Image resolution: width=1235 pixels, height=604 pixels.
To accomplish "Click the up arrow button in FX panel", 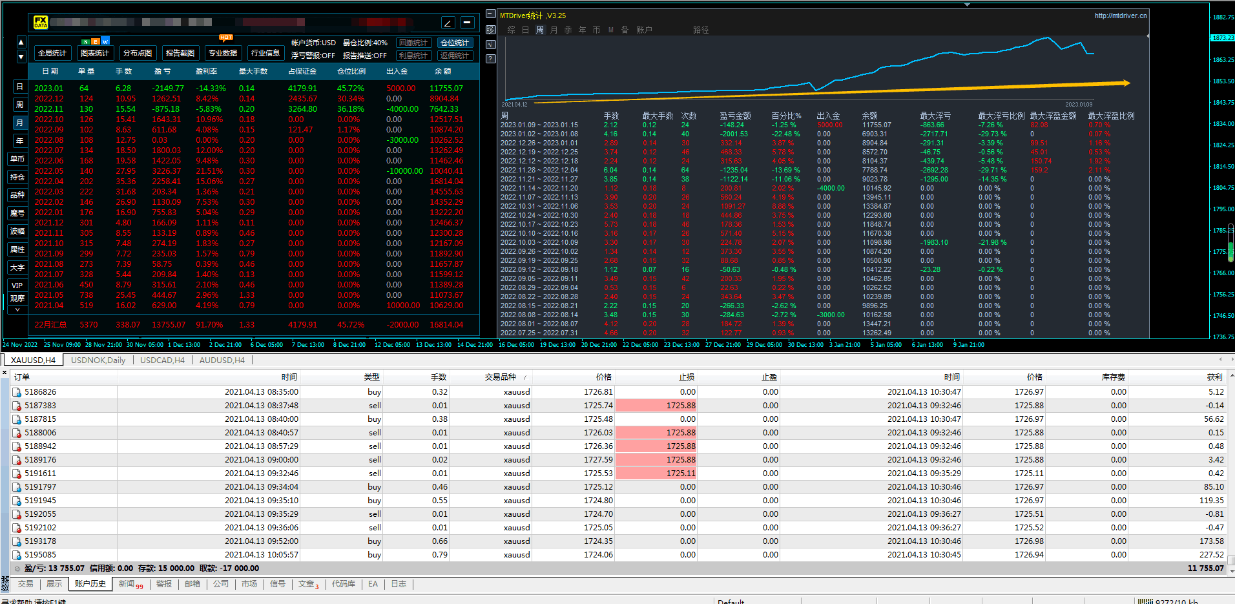I will (21, 43).
